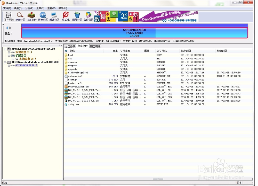Sort by Name (名称) column header
Screen dimensions: 258x186
pos(84,51)
